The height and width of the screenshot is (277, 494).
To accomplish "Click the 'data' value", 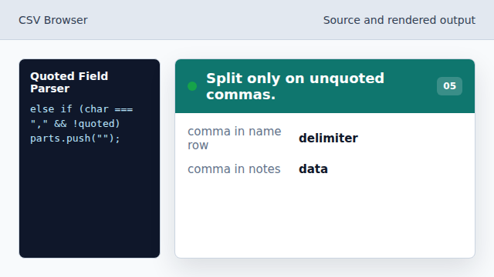I will click(313, 169).
